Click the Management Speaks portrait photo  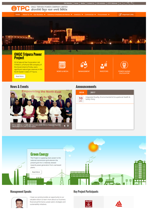pos(19,203)
